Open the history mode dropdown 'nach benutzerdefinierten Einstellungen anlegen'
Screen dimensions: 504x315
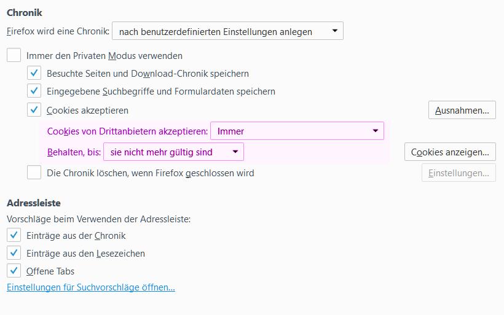227,31
